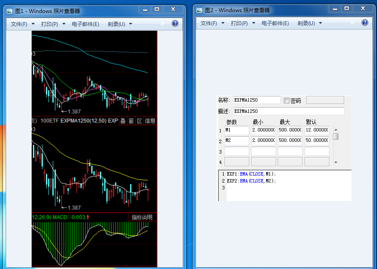Screen dimensions: 377x269
Task: Show more toolbar commands in 图2 window
Action: tap(352, 23)
